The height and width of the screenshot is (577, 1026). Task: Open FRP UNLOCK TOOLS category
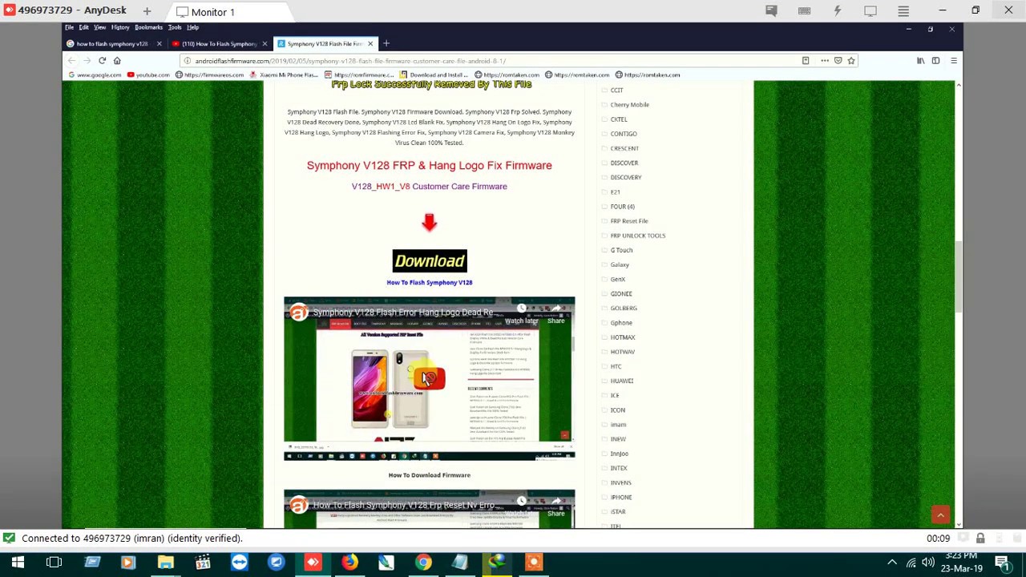tap(637, 236)
